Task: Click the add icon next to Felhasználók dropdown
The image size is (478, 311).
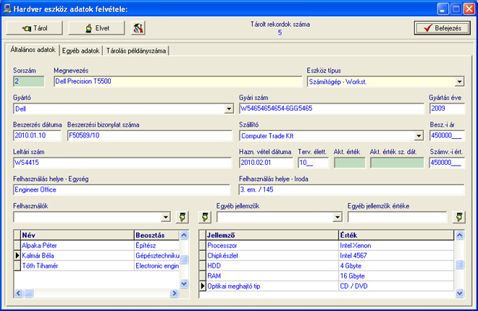Action: pos(182,216)
